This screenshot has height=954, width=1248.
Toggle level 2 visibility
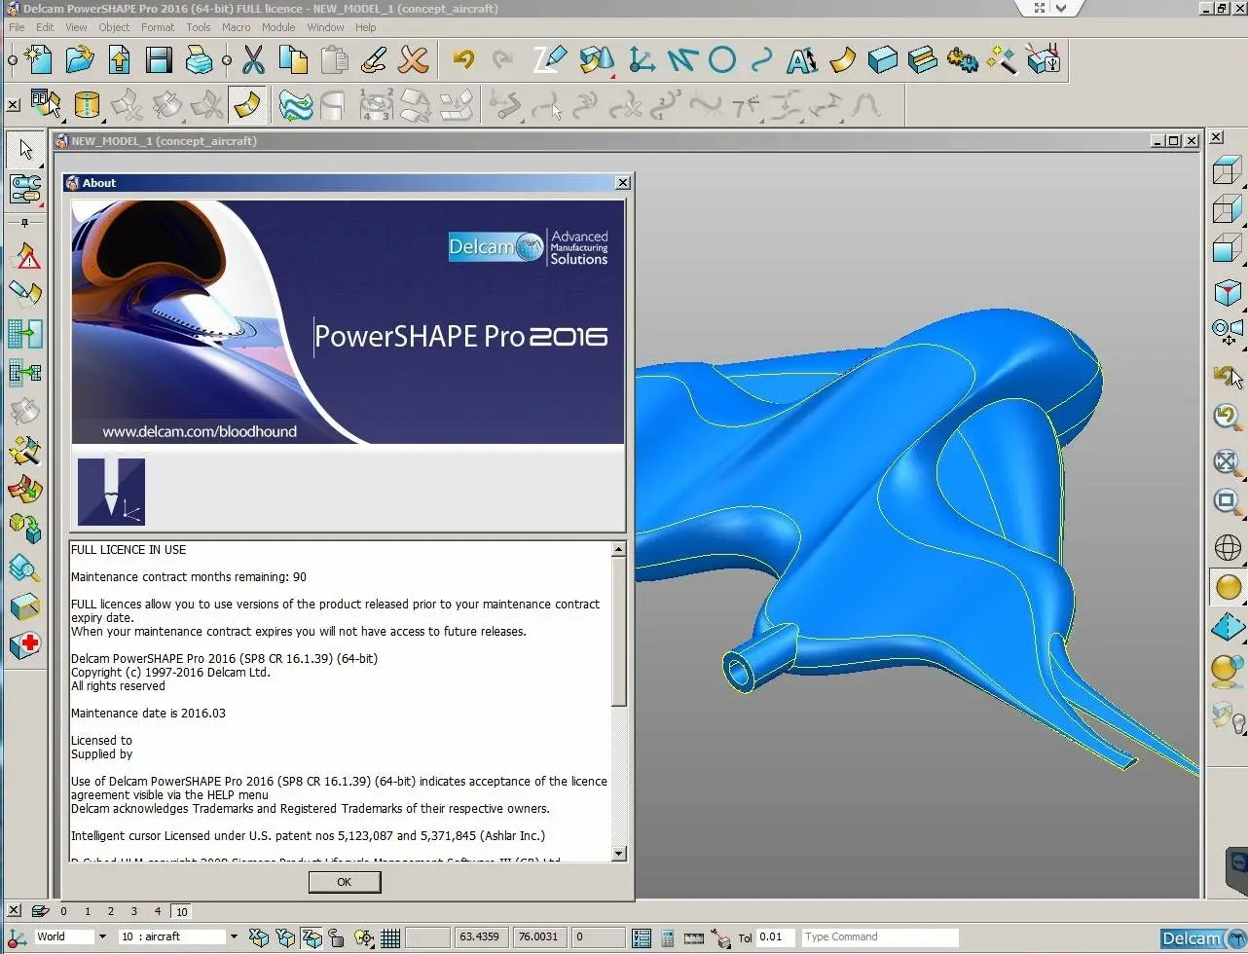[110, 912]
